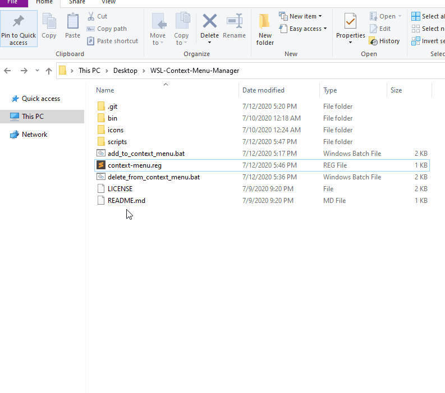This screenshot has height=393, width=445.
Task: Sort by the Name column header
Action: tap(105, 90)
